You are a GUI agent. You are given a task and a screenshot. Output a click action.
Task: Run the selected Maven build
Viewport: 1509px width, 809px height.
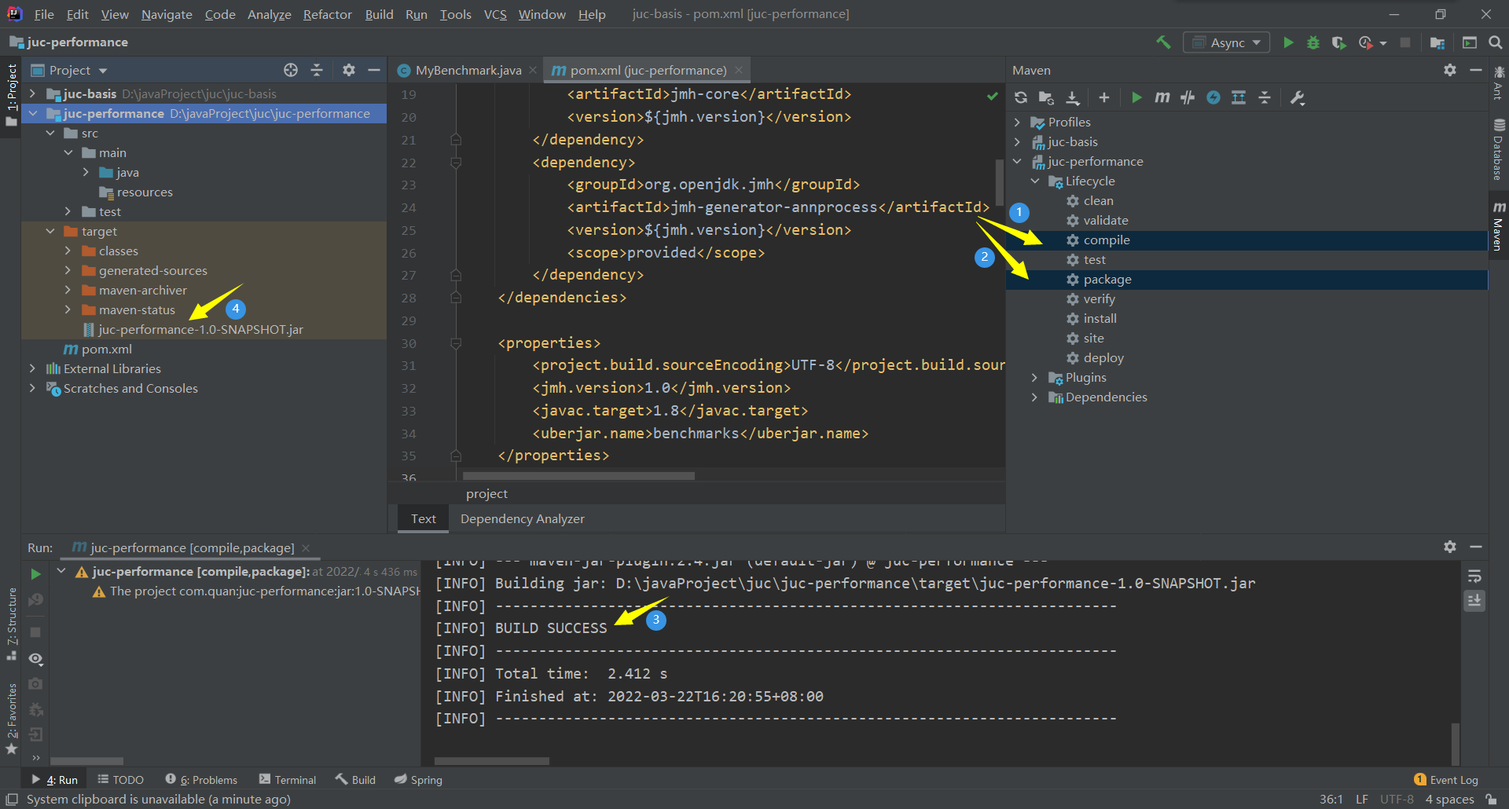point(1136,97)
